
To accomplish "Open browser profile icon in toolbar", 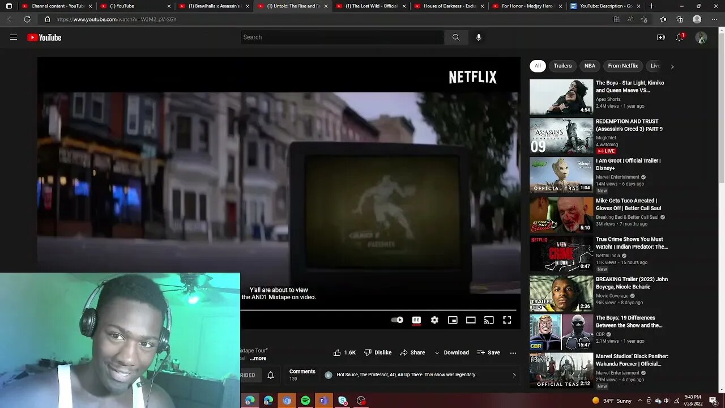I will point(697,19).
